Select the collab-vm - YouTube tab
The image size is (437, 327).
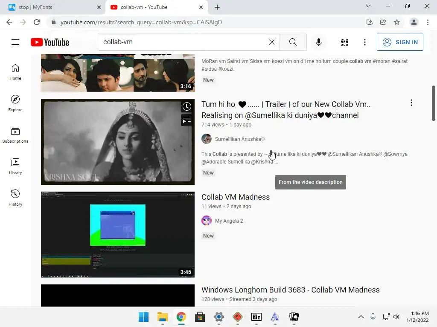pos(156,7)
